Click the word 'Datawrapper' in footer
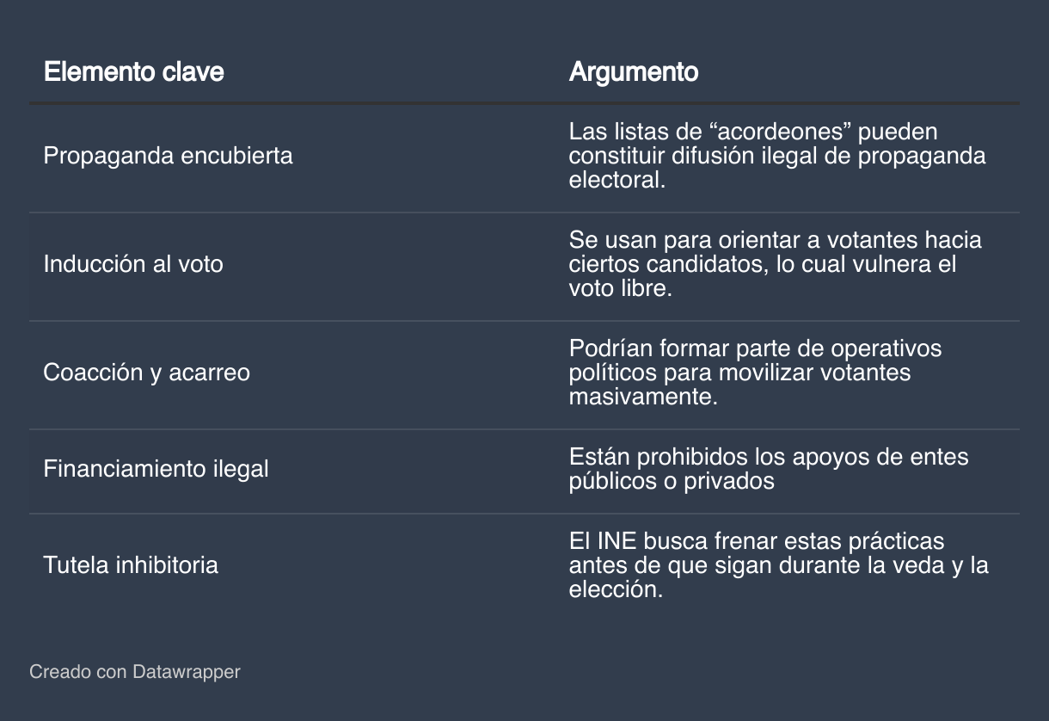This screenshot has height=721, width=1049. [187, 671]
